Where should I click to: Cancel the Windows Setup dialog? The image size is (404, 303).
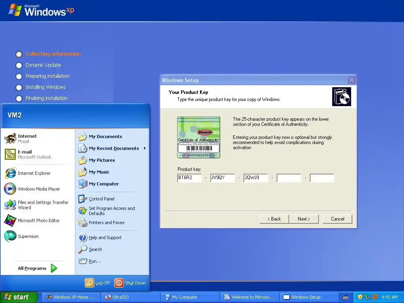(337, 219)
